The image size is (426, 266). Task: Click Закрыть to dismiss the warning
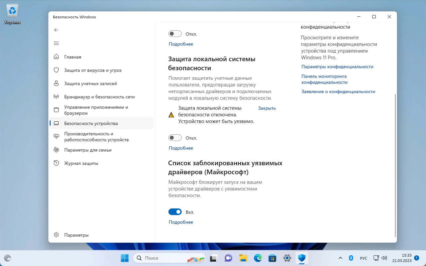(267, 108)
